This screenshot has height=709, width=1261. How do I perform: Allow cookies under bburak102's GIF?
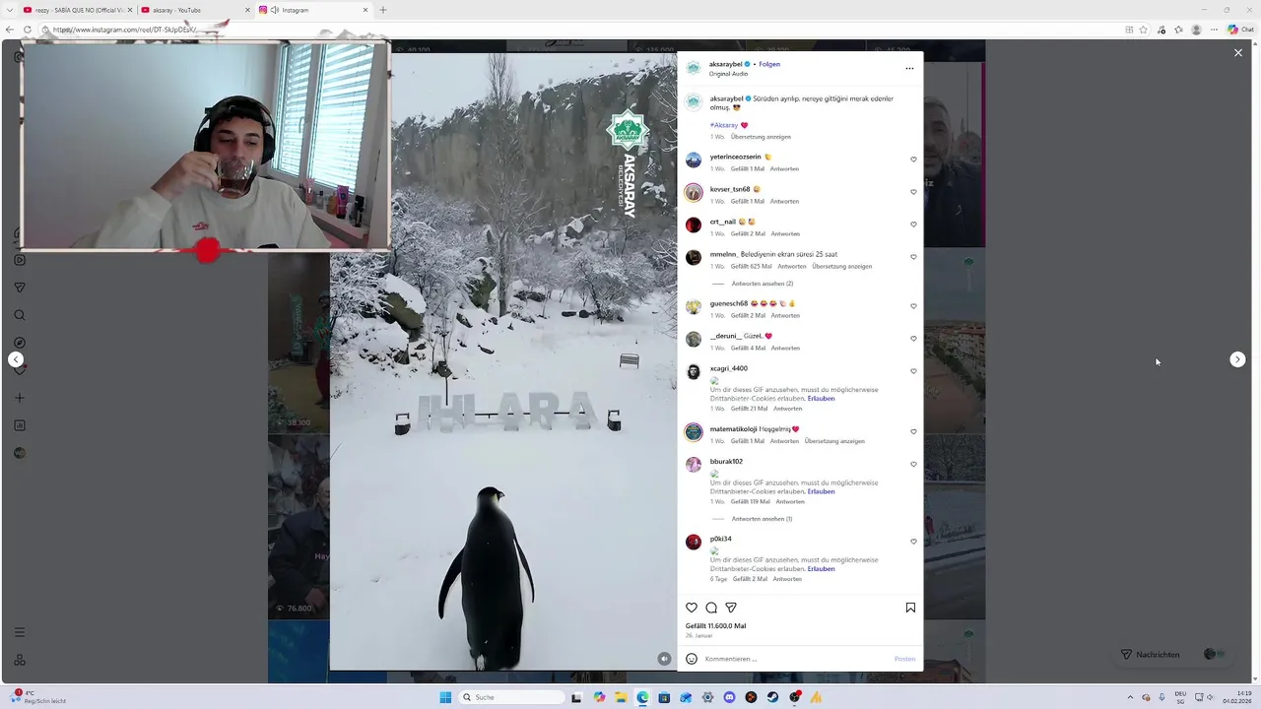coord(821,491)
